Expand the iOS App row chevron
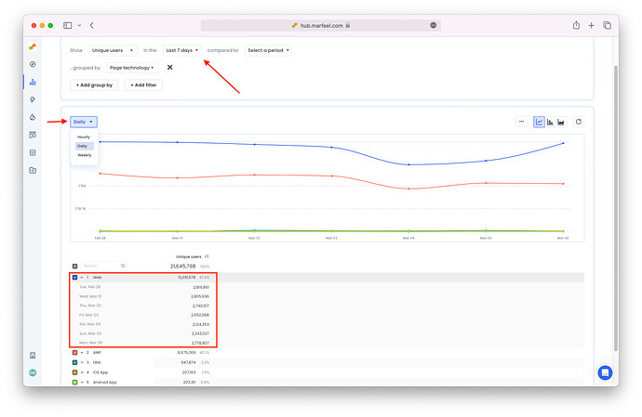Screen dimensions: 642x417 (x=82, y=372)
